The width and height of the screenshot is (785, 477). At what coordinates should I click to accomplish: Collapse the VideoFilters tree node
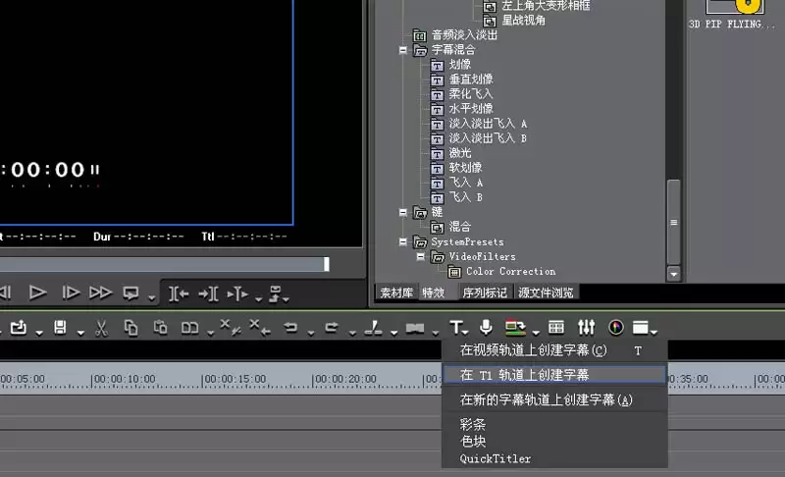coord(421,257)
